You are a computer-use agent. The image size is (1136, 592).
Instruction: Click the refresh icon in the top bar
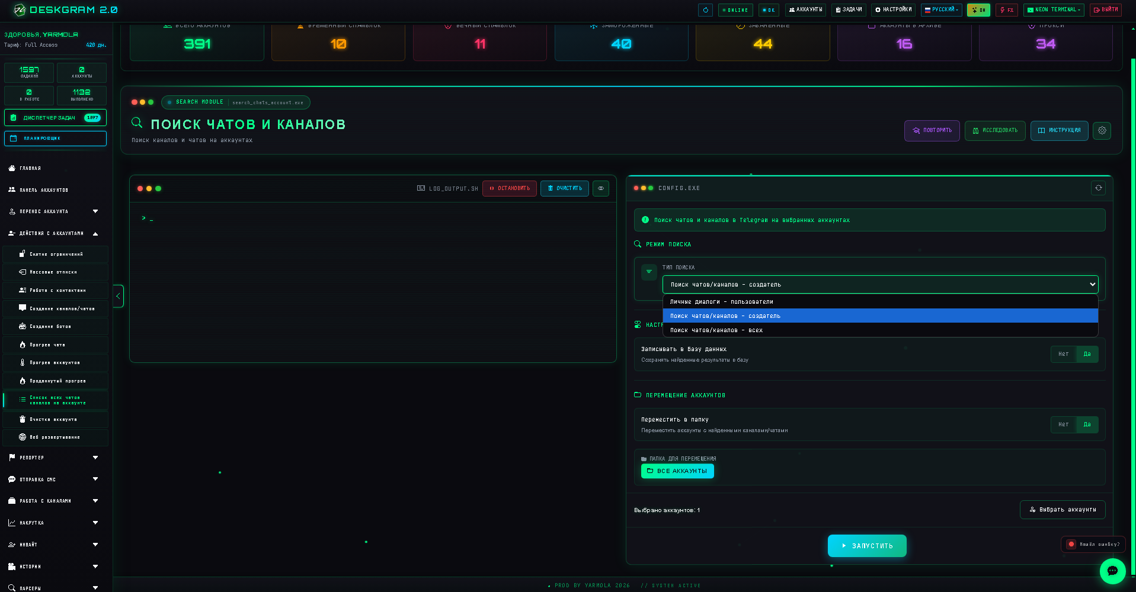coord(705,10)
